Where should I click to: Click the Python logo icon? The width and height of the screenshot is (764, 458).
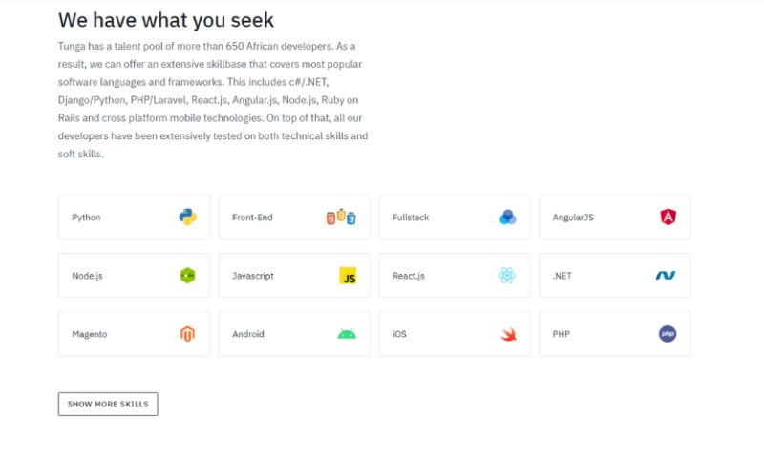point(187,218)
